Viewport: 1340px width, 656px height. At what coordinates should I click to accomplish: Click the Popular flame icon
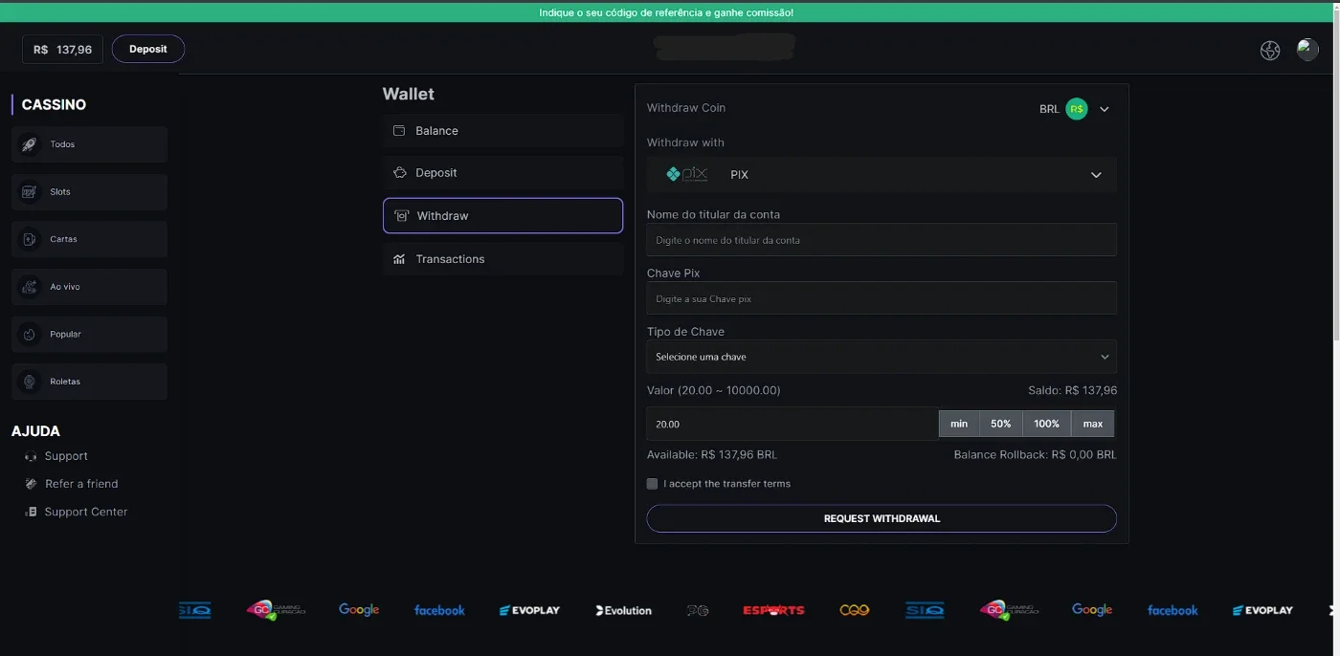click(x=30, y=335)
